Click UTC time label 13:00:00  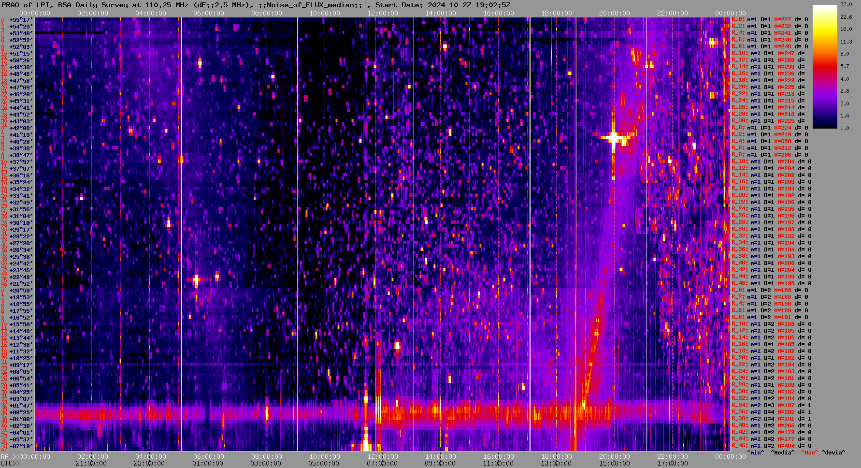pyautogui.click(x=556, y=463)
